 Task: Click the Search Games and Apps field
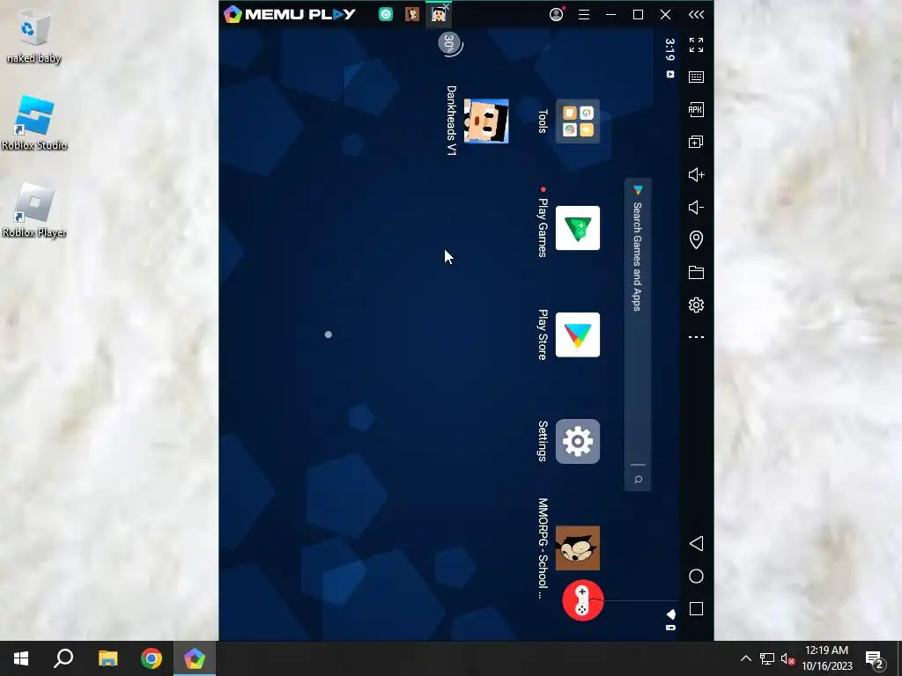click(x=638, y=334)
